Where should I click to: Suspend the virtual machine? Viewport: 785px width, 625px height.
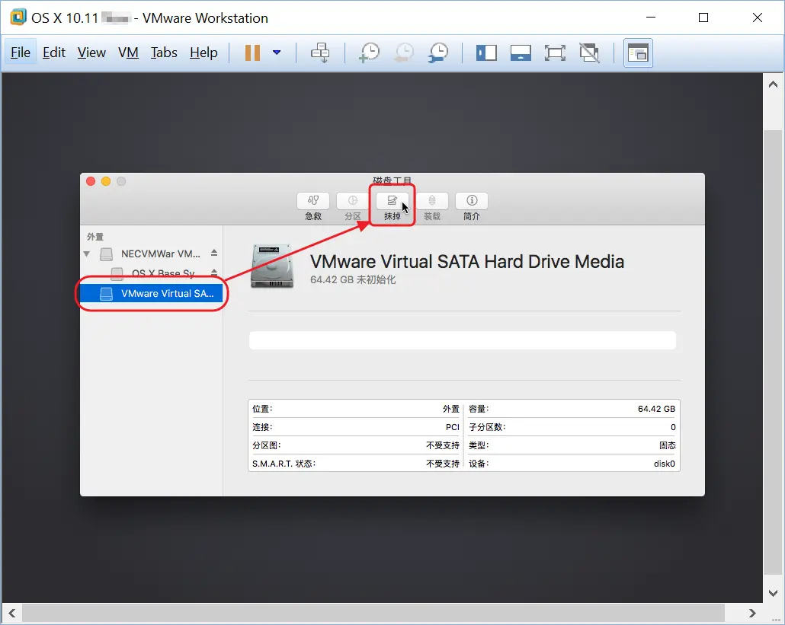pyautogui.click(x=252, y=53)
